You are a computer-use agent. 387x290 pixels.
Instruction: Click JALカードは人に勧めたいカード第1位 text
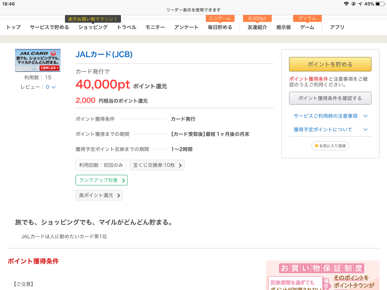tap(64, 237)
